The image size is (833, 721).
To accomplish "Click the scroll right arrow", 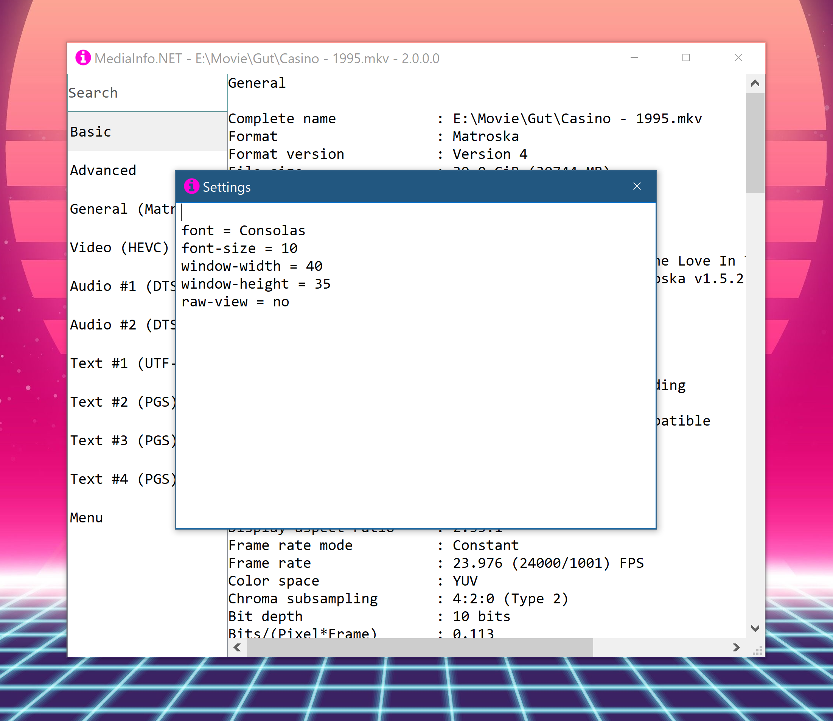I will click(x=736, y=647).
